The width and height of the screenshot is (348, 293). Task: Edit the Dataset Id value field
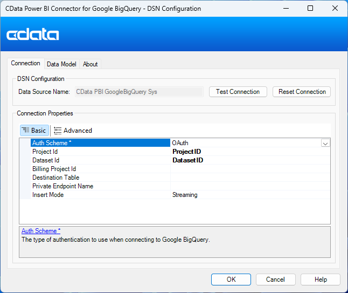coord(250,160)
